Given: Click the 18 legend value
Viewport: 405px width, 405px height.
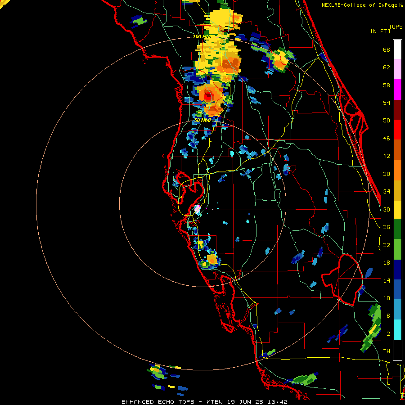Looking at the screenshot, I should (387, 263).
